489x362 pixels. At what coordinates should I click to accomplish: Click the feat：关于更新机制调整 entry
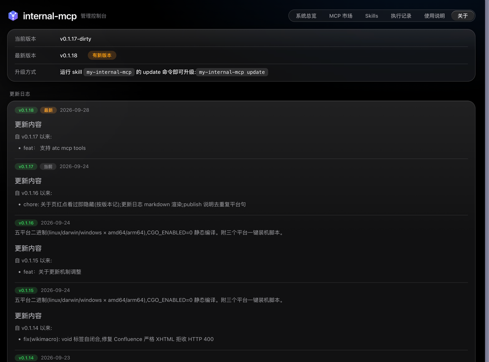(x=52, y=272)
